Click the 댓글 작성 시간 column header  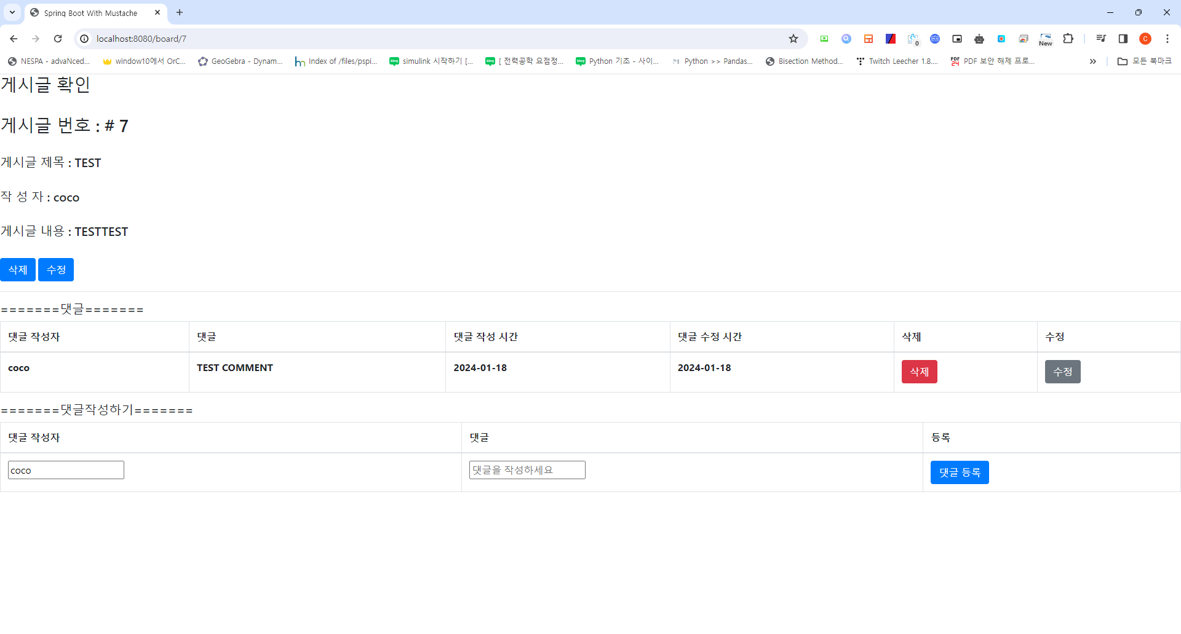tap(486, 337)
